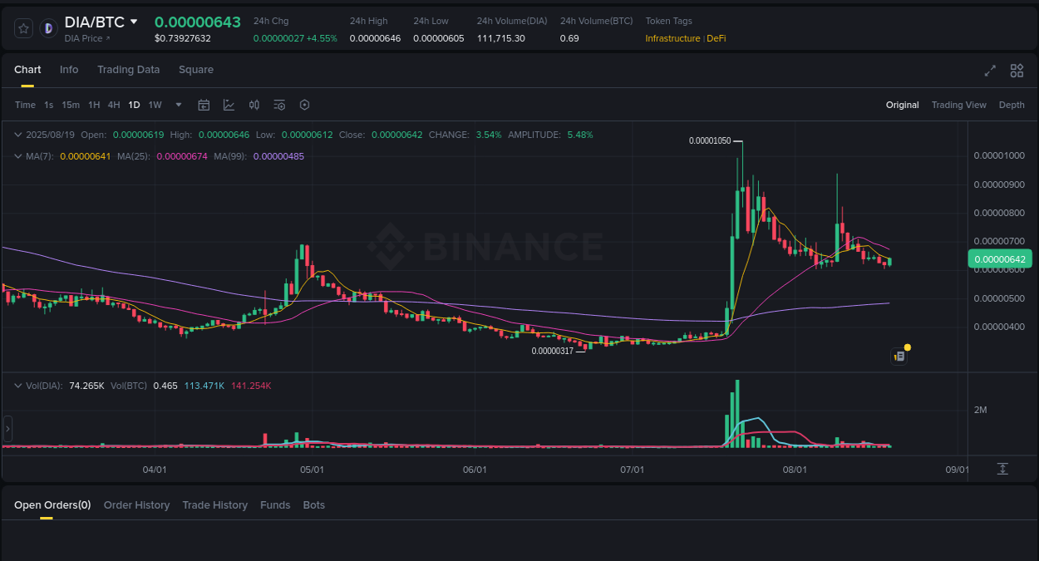This screenshot has width=1039, height=561.
Task: Open the Trading Data tab
Action: [128, 70]
